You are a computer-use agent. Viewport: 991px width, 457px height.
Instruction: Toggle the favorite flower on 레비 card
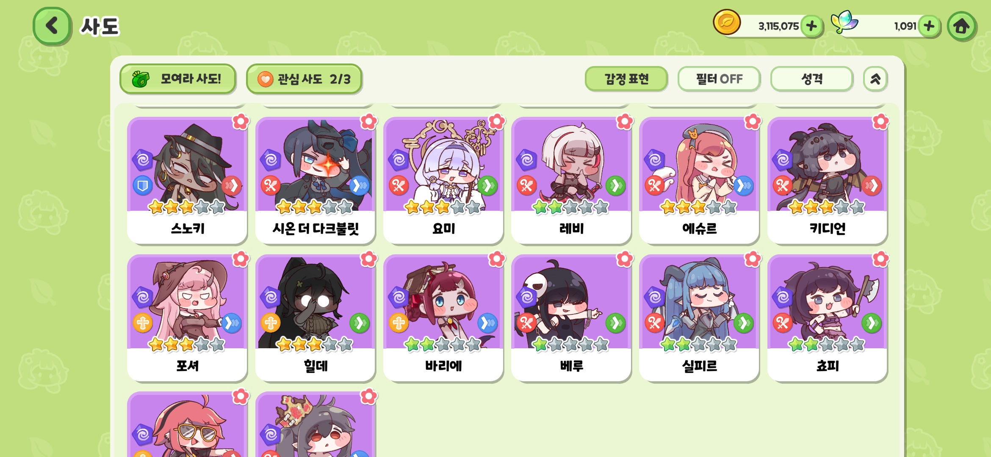[x=625, y=121]
